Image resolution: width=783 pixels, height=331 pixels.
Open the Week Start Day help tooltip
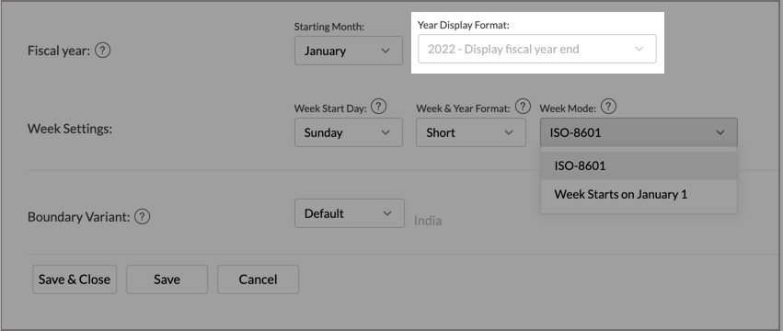379,107
